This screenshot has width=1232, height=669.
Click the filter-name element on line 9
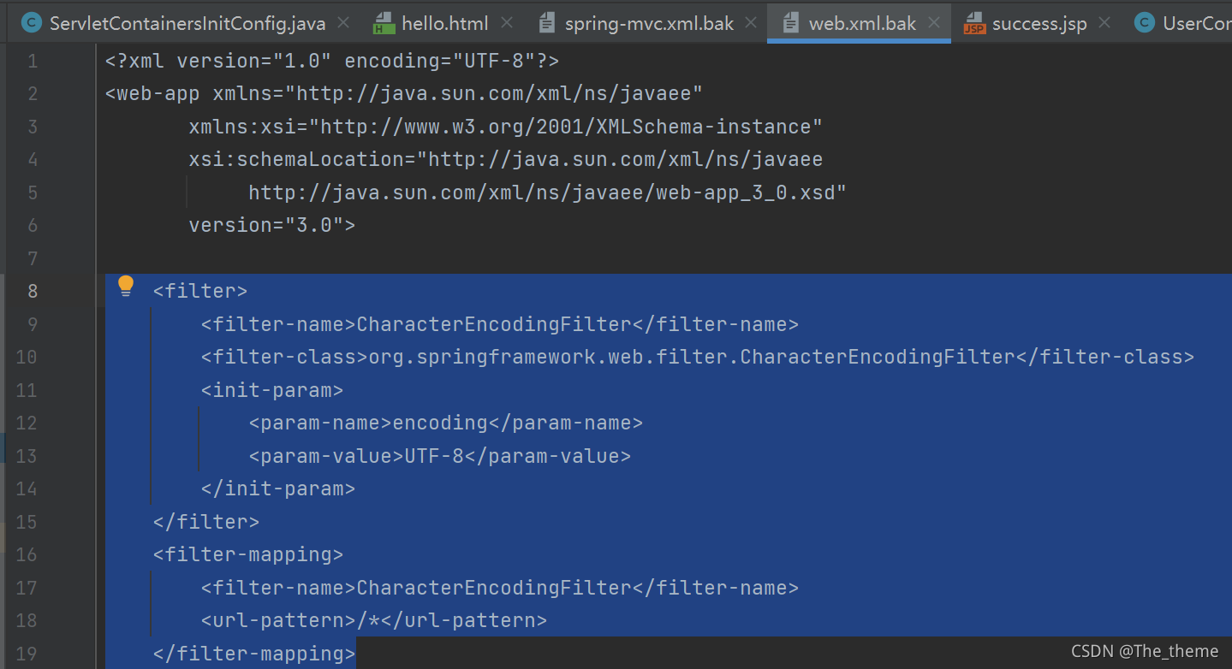pyautogui.click(x=500, y=324)
